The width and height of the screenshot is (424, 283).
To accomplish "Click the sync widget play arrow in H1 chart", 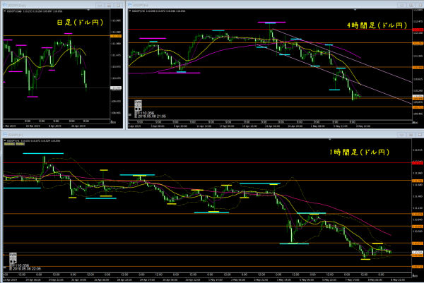I will coord(14,262).
